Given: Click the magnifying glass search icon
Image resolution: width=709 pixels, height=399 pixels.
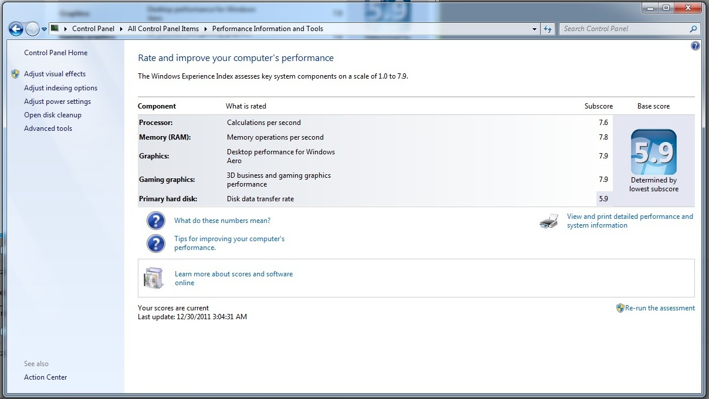Looking at the screenshot, I should coord(694,29).
